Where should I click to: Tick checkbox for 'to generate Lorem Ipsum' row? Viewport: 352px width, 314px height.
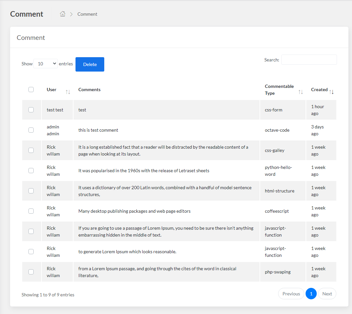pos(31,252)
